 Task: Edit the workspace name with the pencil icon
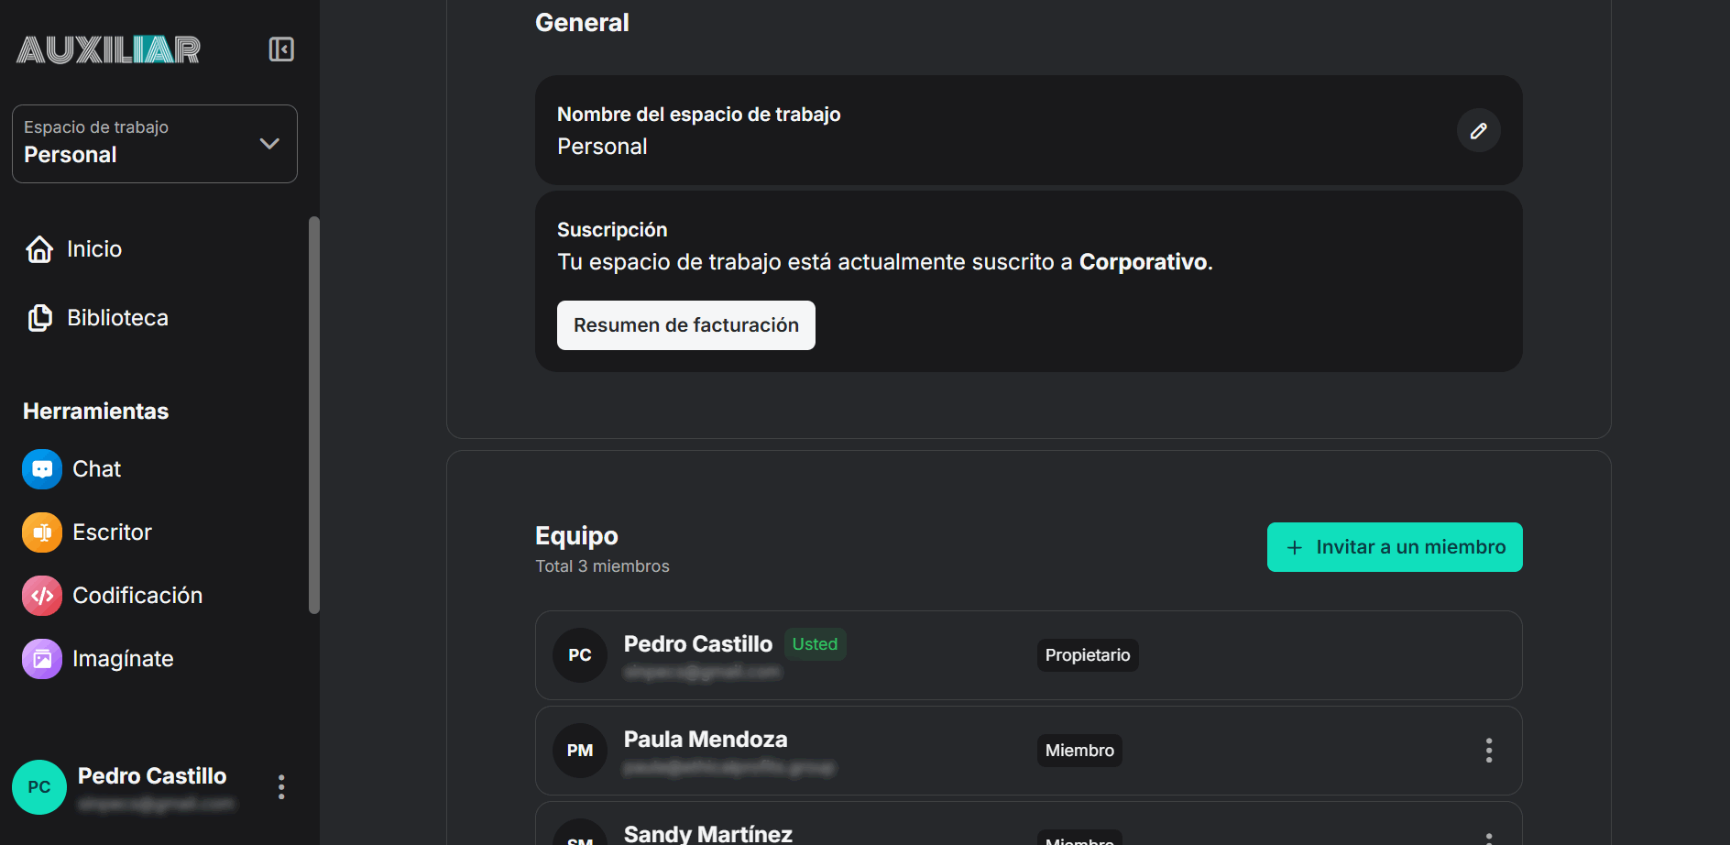coord(1478,130)
